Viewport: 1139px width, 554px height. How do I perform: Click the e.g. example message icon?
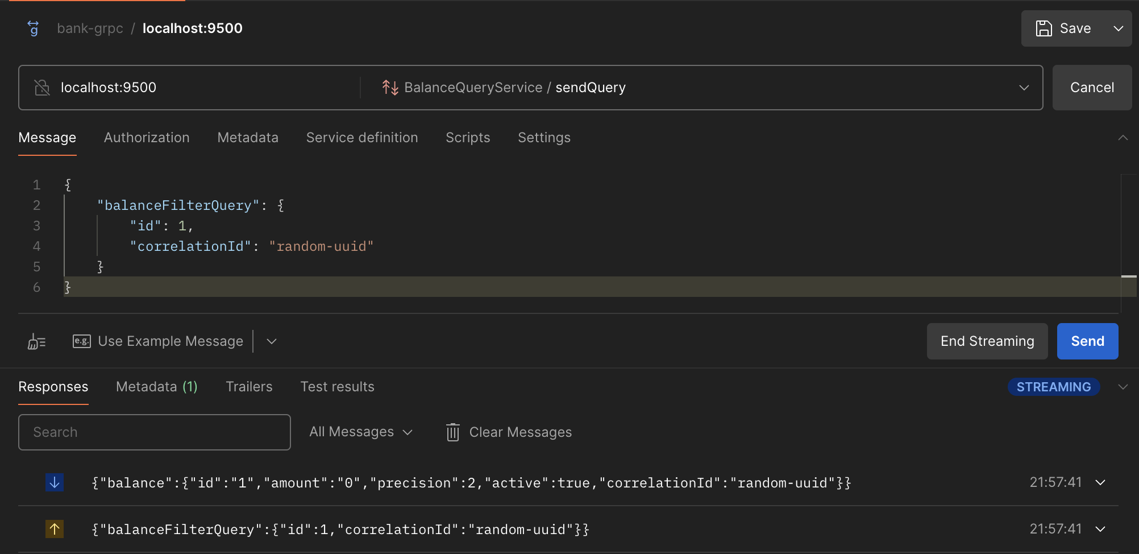click(81, 341)
